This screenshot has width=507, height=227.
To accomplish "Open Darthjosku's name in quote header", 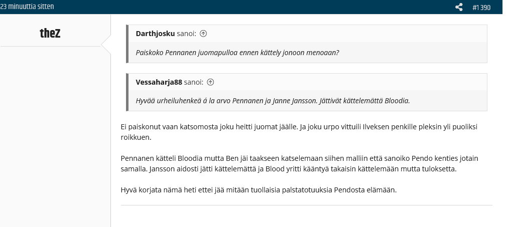I will click(155, 34).
